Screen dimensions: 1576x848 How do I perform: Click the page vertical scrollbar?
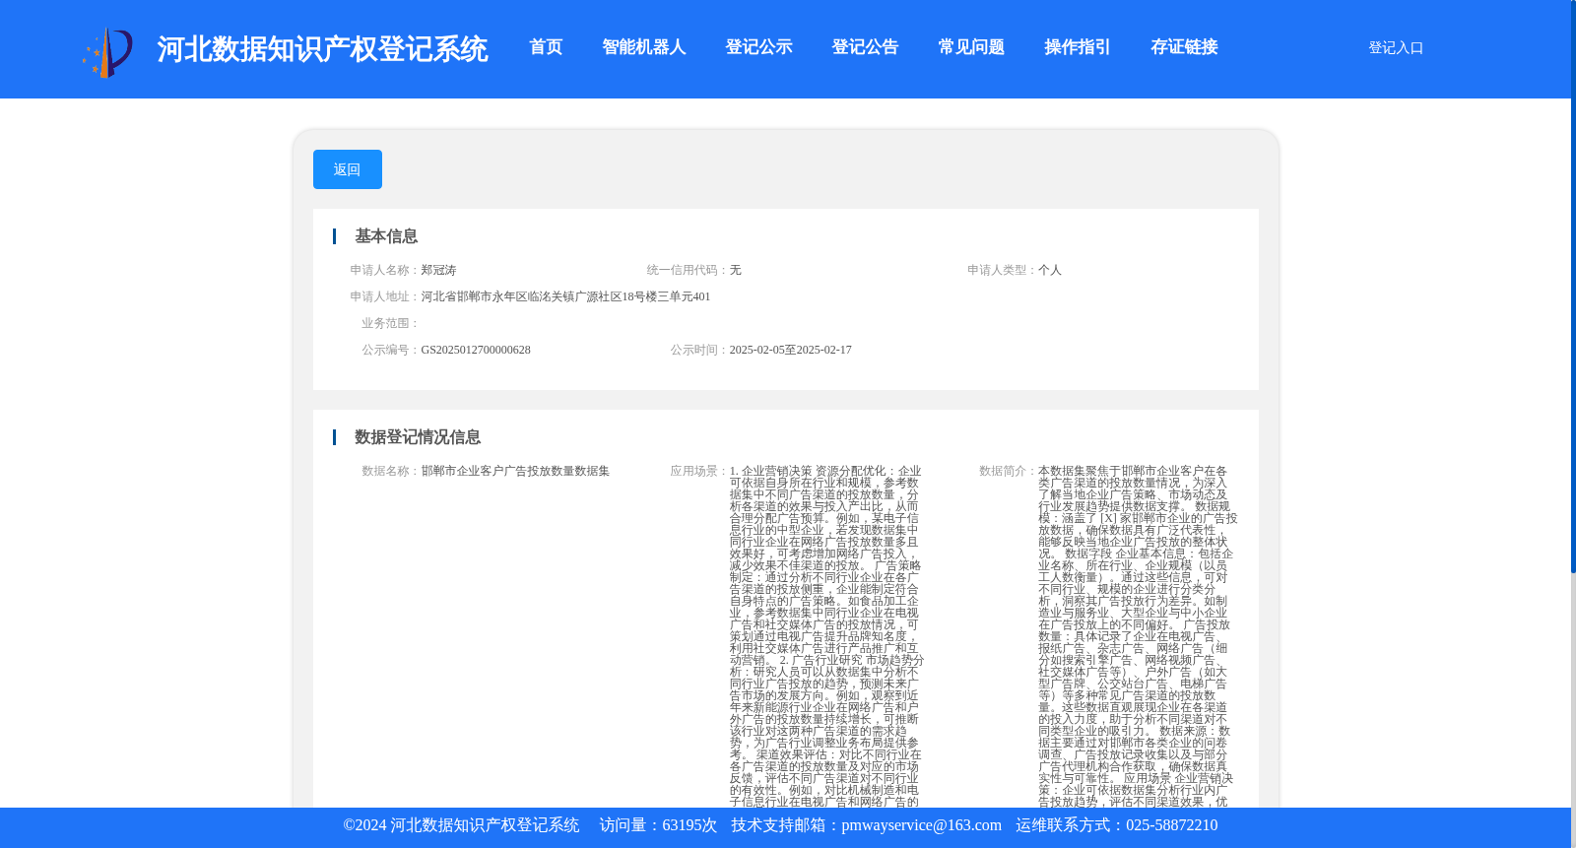coord(1573,286)
